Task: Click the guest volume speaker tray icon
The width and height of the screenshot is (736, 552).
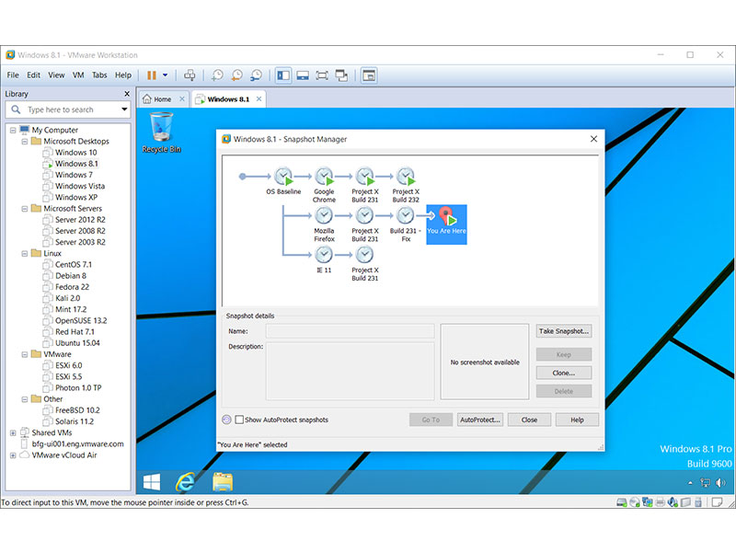Action: pyautogui.click(x=720, y=482)
